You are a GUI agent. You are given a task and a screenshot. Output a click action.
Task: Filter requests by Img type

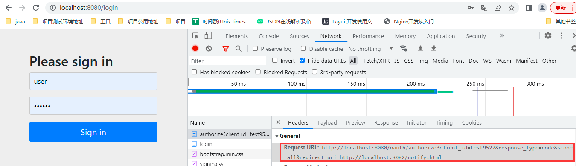click(x=423, y=61)
